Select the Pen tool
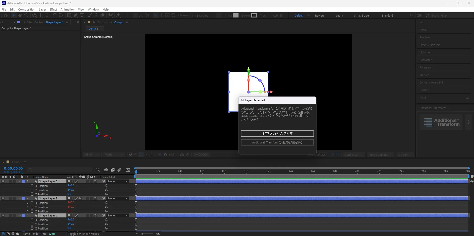This screenshot has height=236, width=474. (76, 15)
